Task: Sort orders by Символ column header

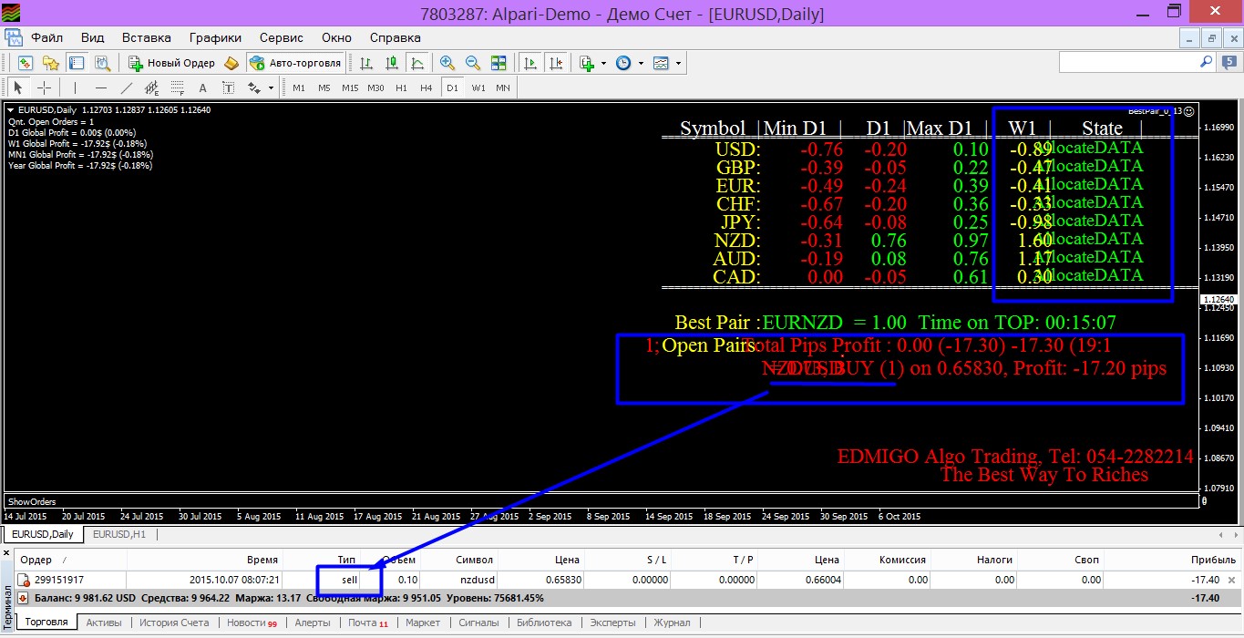Action: (x=475, y=560)
